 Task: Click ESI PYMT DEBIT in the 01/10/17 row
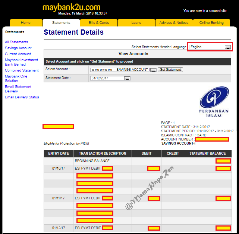88,168
